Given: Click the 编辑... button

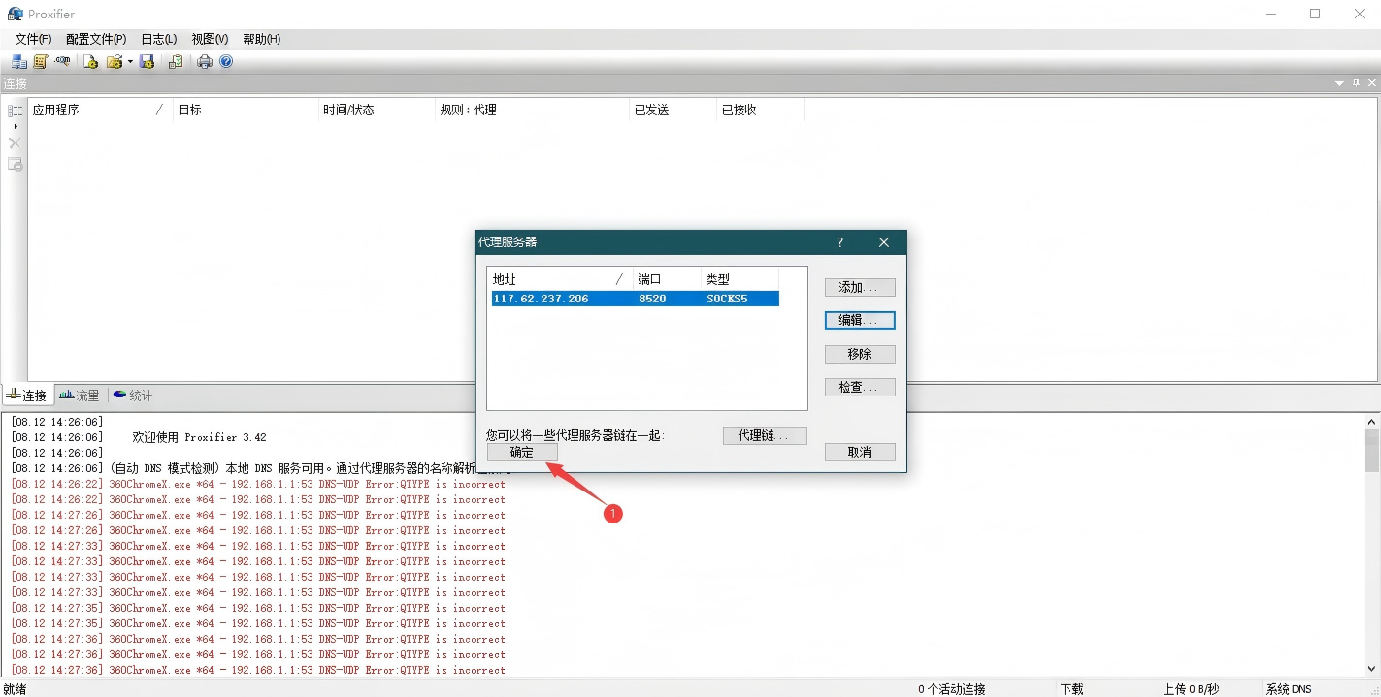Looking at the screenshot, I should [x=860, y=320].
